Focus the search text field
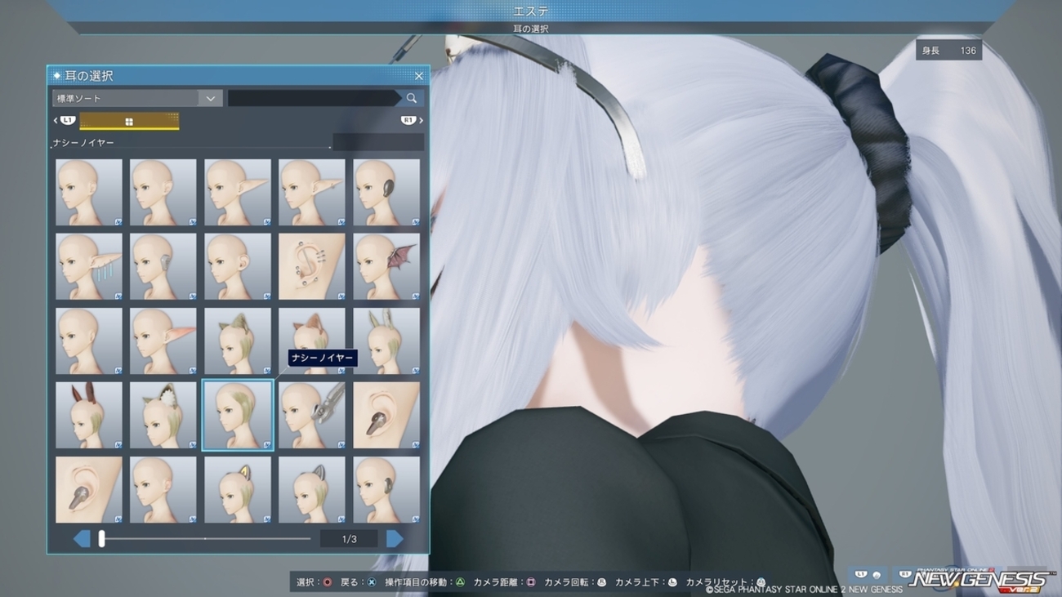Viewport: 1062px width, 597px height. tap(315, 98)
